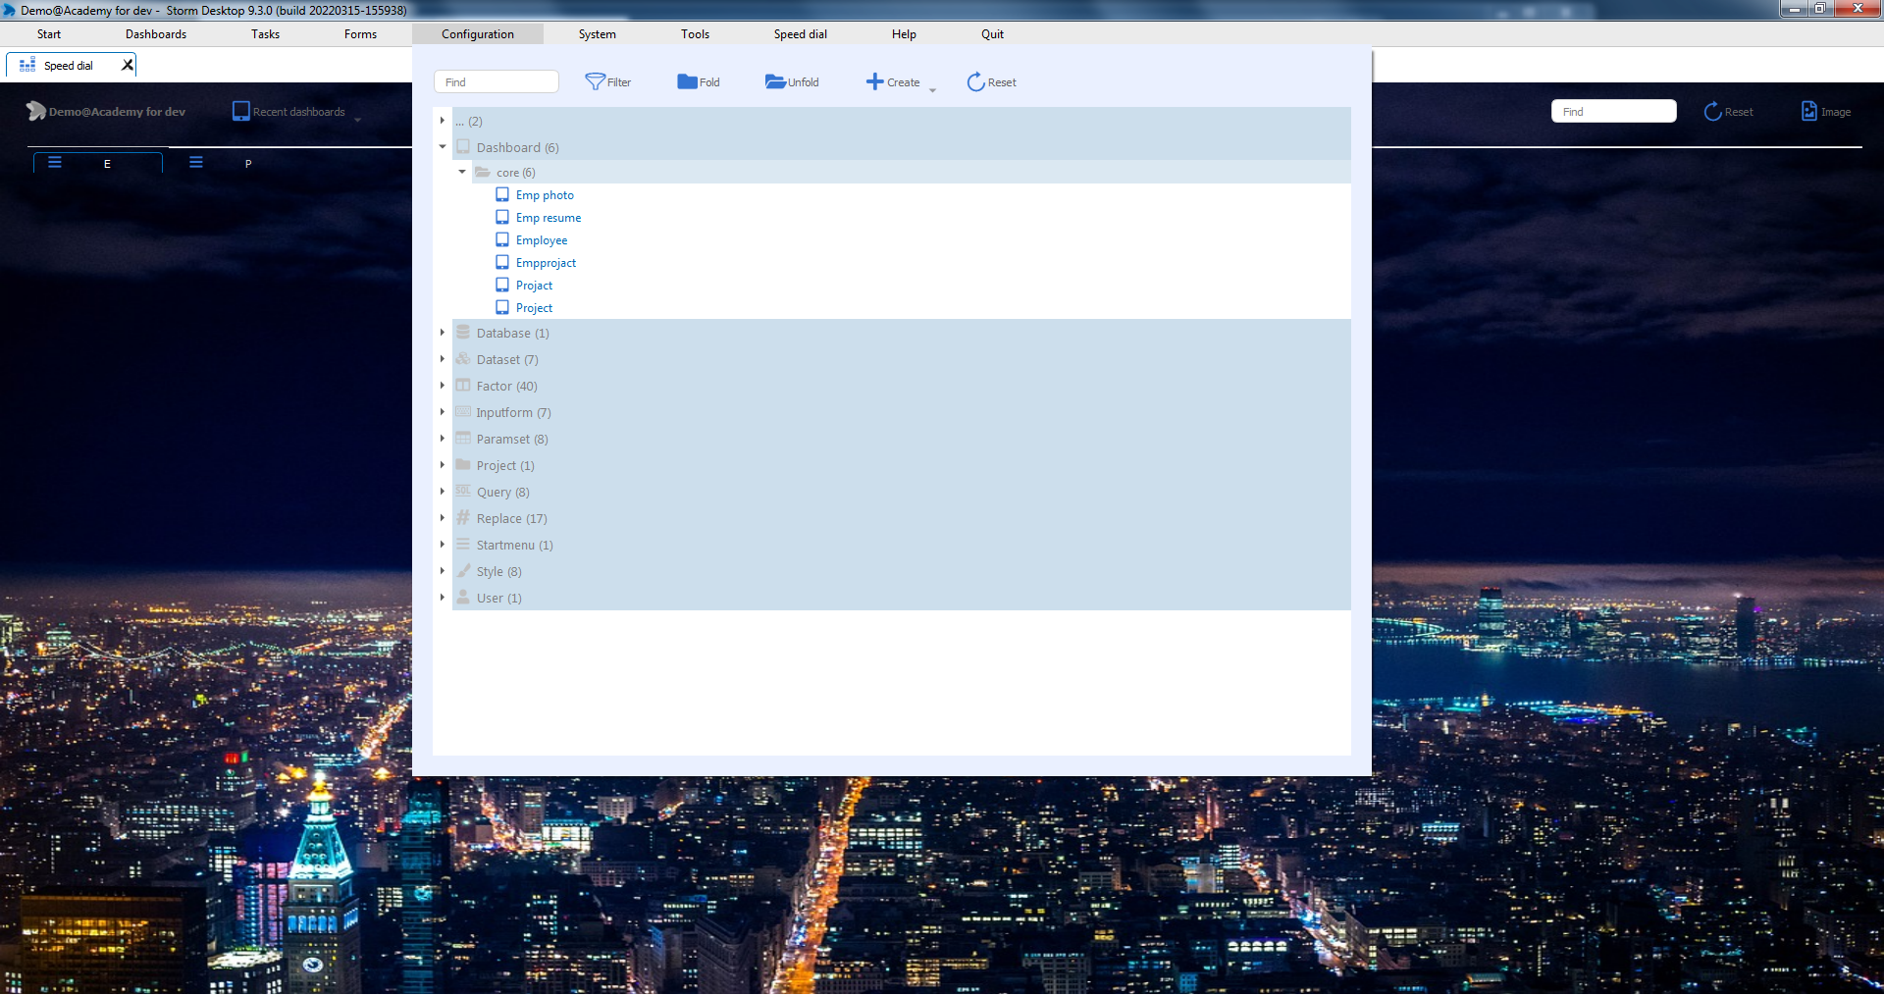Click the Recent dashboards monitor icon
This screenshot has height=995, width=1884.
click(x=241, y=111)
